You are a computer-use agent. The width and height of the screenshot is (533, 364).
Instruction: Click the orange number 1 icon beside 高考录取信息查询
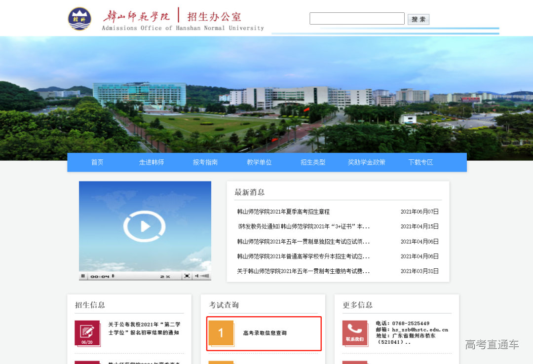point(221,333)
